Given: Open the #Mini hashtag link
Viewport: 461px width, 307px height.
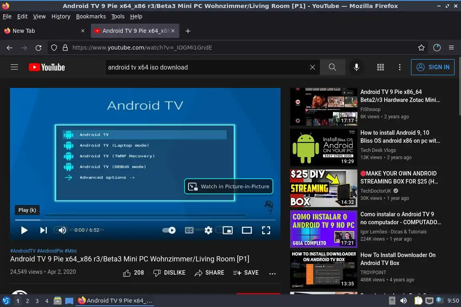Looking at the screenshot, I should coord(70,251).
